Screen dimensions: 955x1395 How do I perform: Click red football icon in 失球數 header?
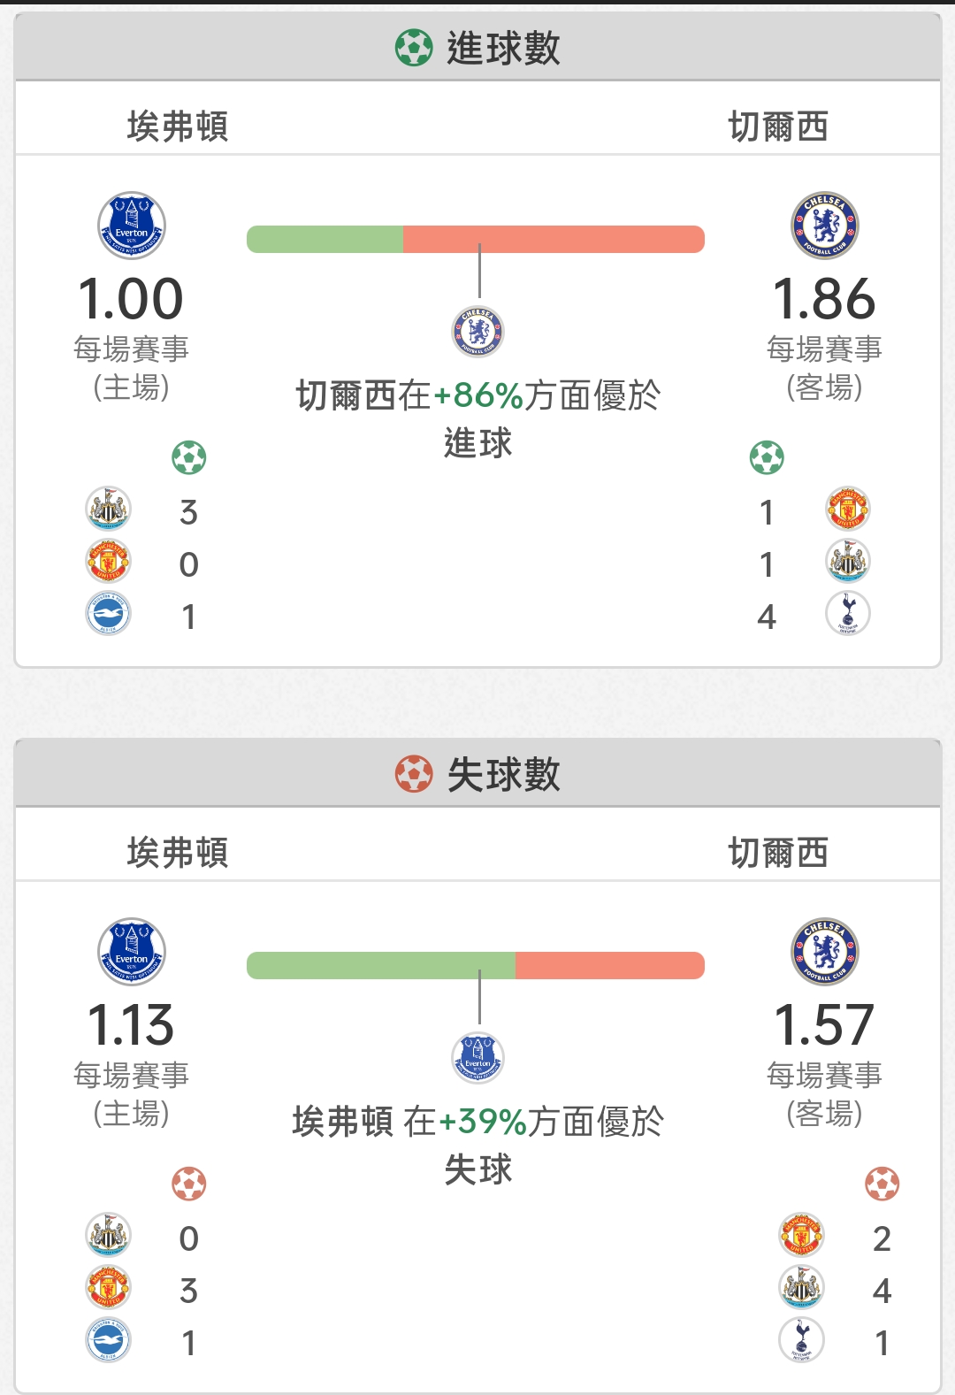tap(414, 774)
